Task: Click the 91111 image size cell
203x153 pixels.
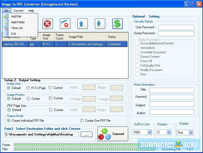Action: (48, 44)
